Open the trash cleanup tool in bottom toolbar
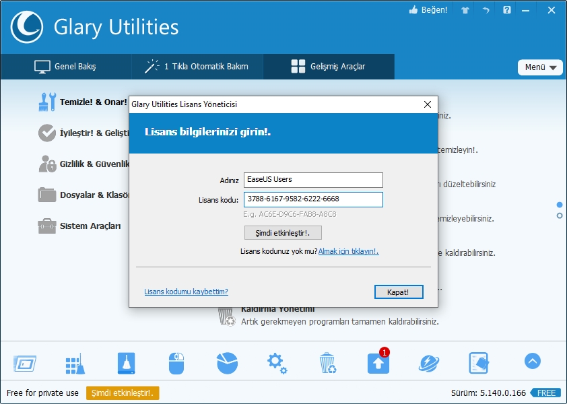This screenshot has width=567, height=404. pyautogui.click(x=327, y=362)
